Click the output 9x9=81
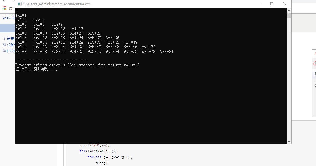 (167, 51)
